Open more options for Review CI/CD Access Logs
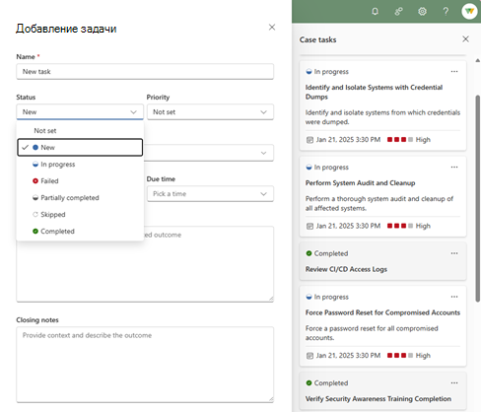Image resolution: width=481 pixels, height=412 pixels. pos(454,253)
